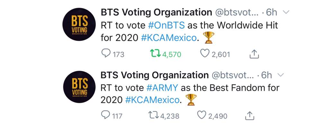View first tweet's BTS Voting profile picture
This screenshot has width=329, height=133.
point(79,24)
